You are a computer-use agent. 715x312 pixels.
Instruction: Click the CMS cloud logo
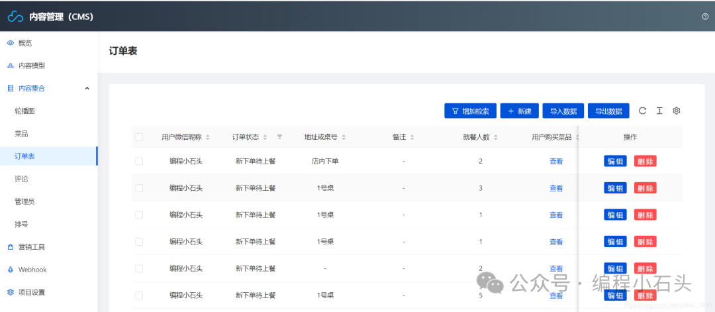point(15,17)
